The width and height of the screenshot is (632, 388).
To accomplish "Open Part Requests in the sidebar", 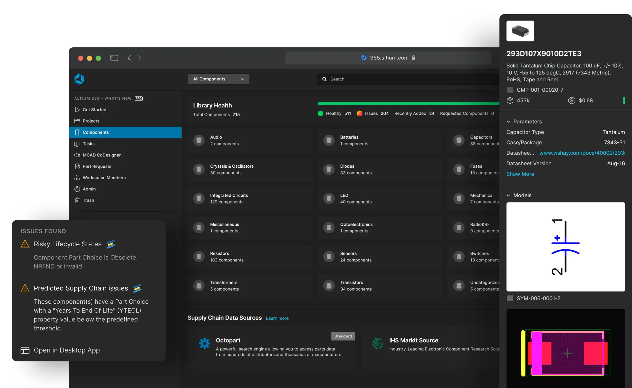I will pos(125,166).
